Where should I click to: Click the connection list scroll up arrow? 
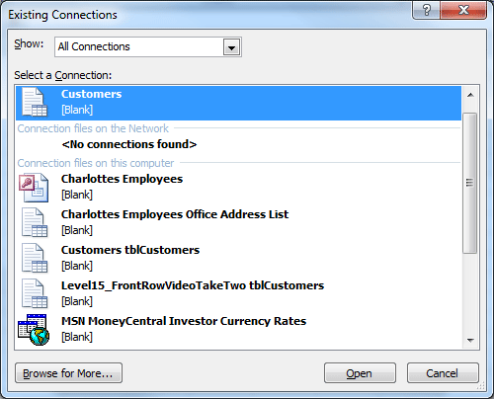click(x=470, y=95)
